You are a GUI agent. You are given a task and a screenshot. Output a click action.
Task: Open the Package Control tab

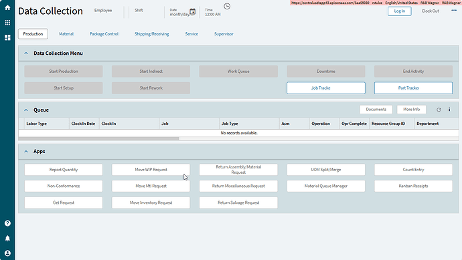[x=104, y=34]
